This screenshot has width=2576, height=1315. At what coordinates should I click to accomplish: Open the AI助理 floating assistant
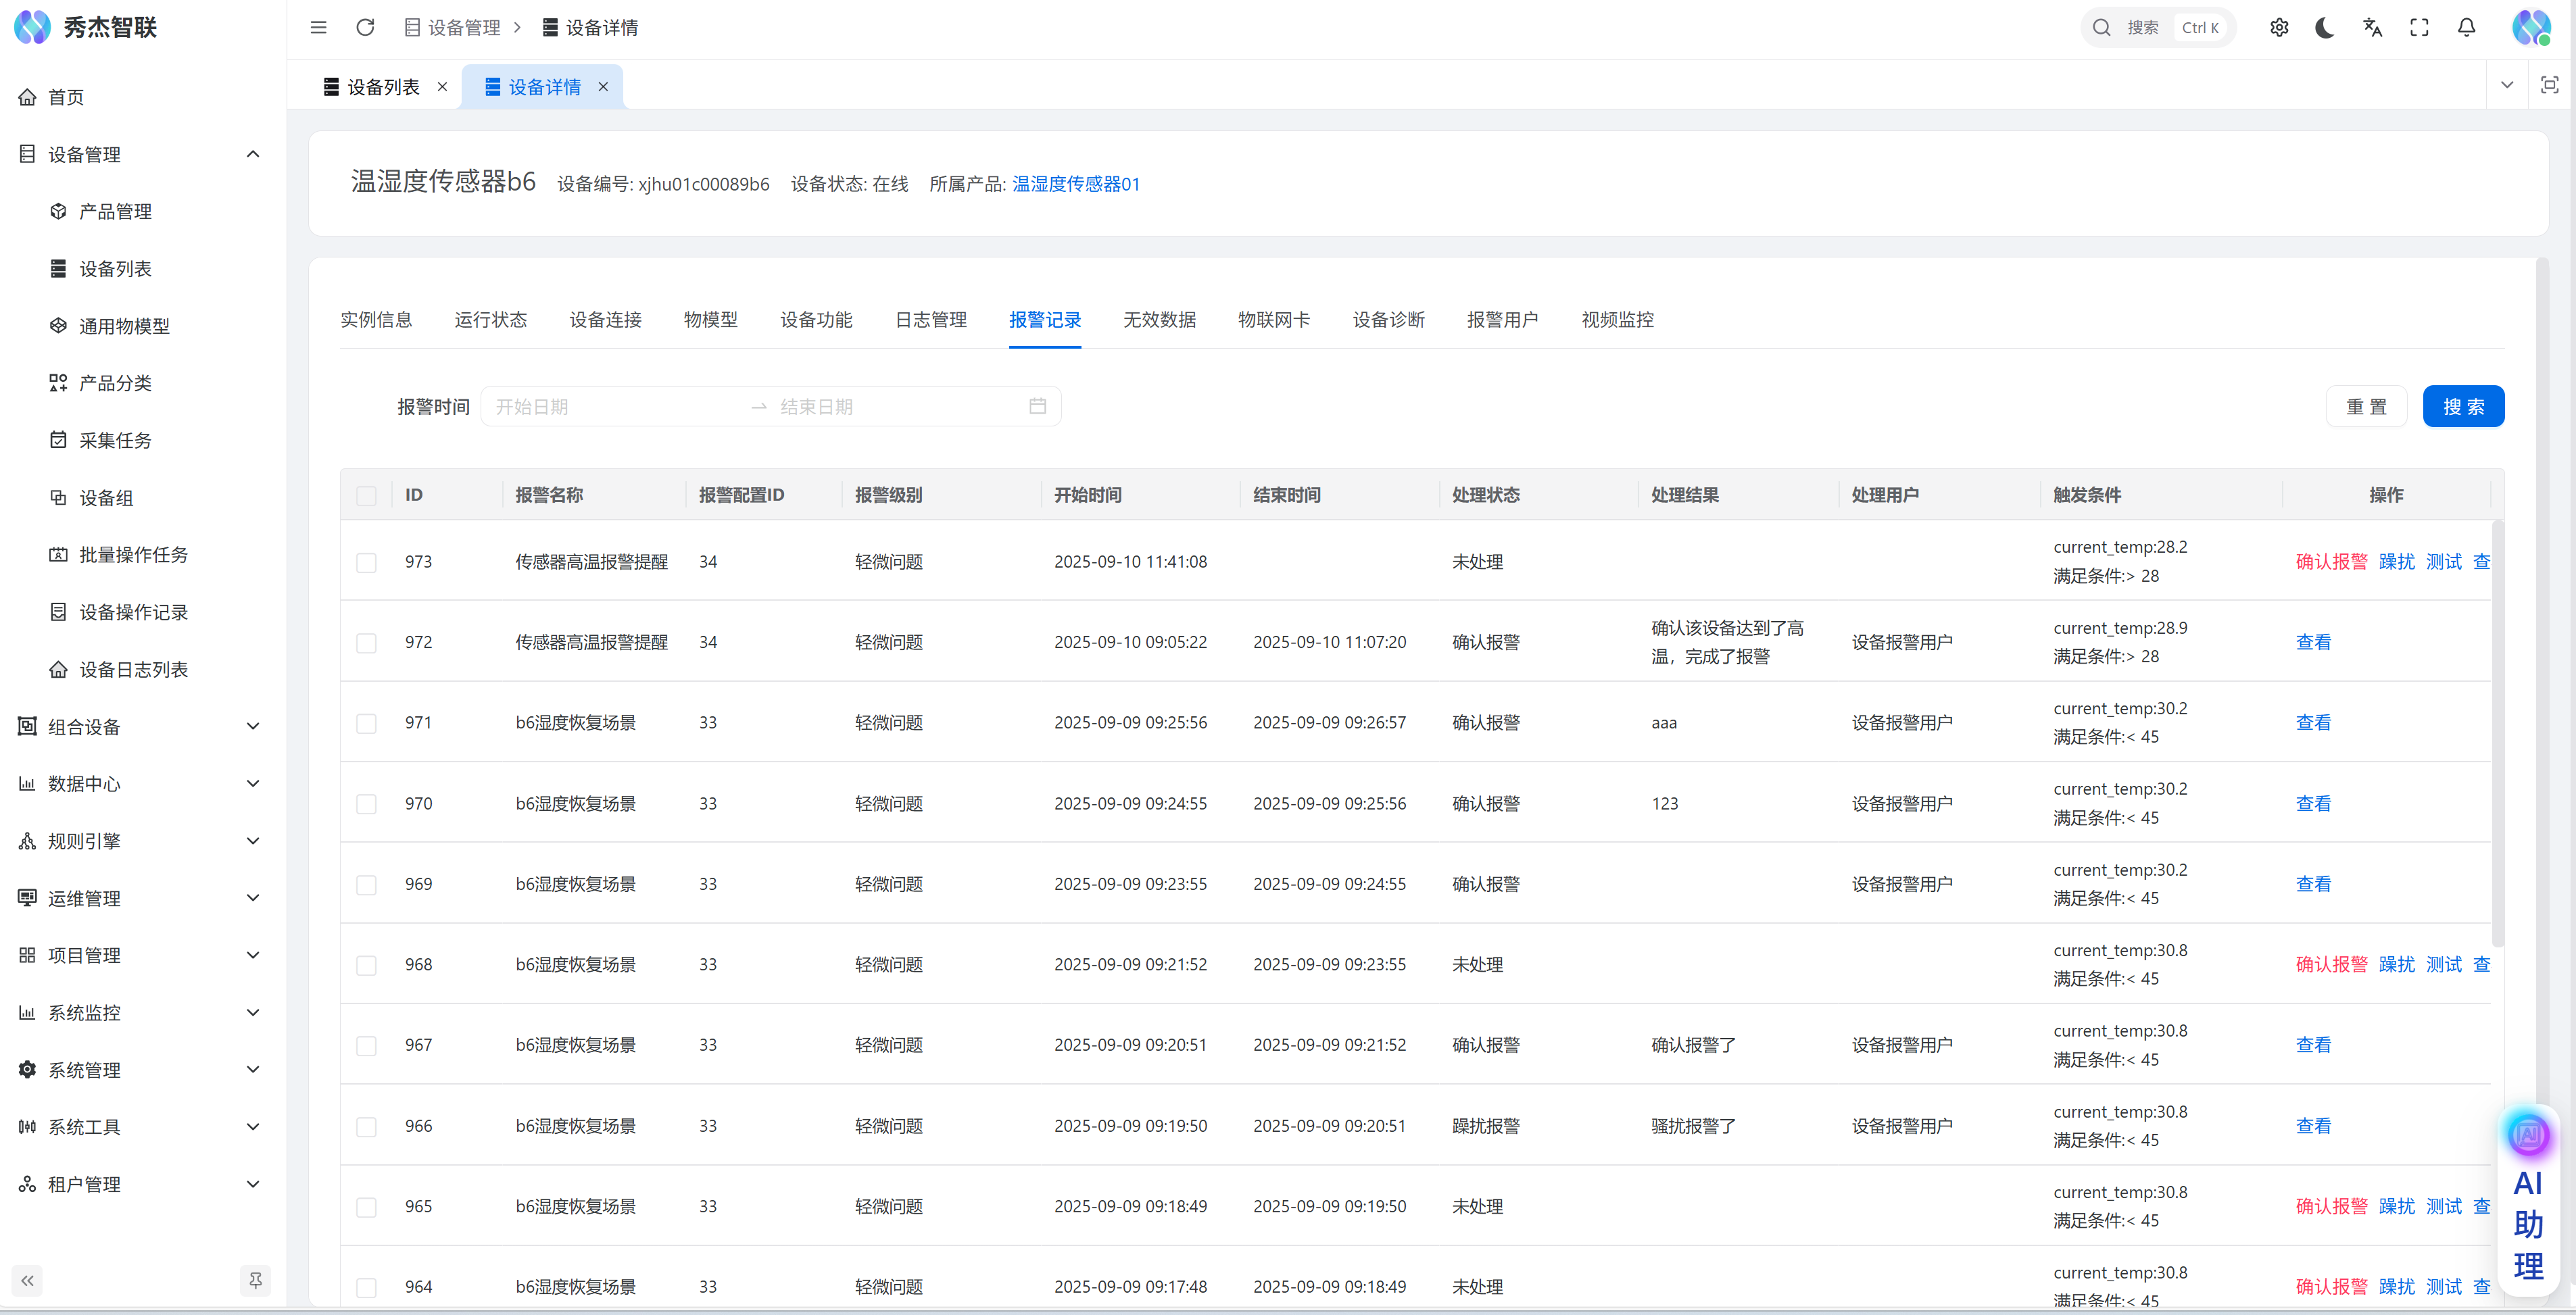2528,1200
